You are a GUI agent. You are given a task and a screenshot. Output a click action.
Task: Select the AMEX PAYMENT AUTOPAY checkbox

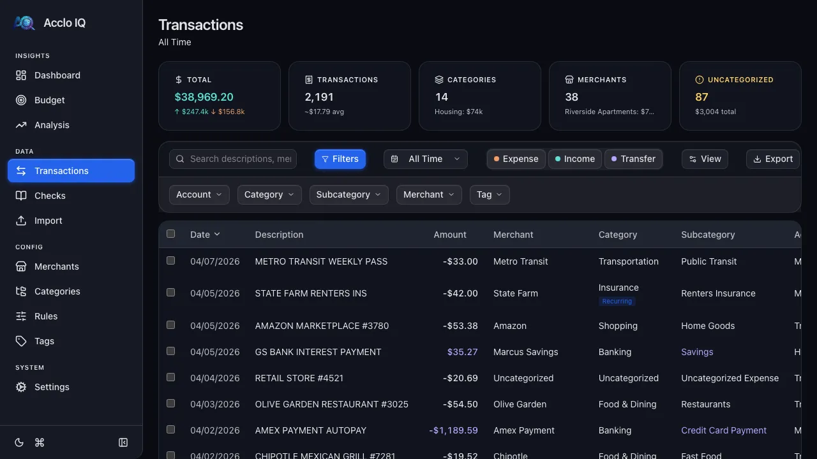(170, 430)
